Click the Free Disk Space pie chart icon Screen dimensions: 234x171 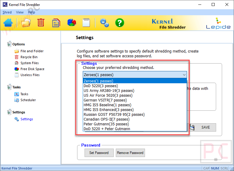(72, 23)
